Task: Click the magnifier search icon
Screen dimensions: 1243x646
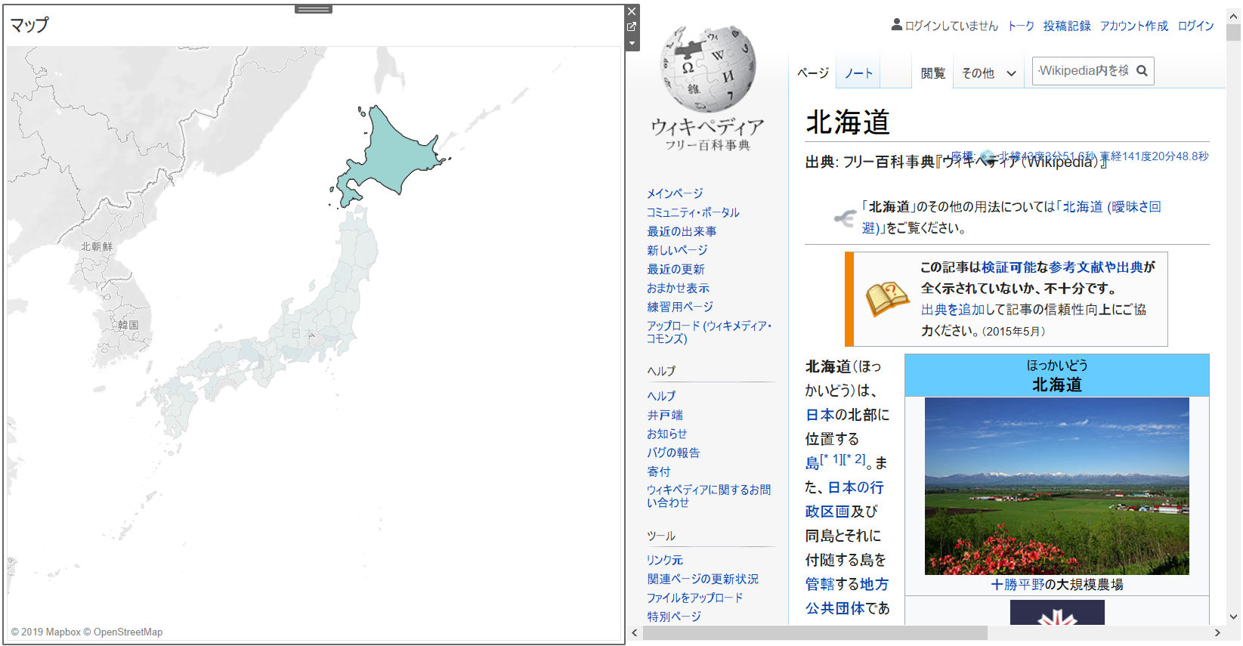Action: click(x=1143, y=70)
